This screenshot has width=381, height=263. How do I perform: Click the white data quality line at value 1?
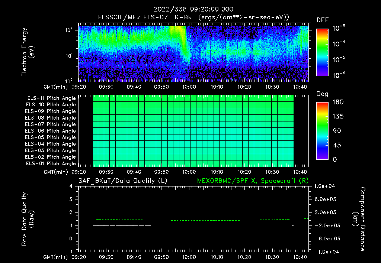pyautogui.click(x=122, y=225)
